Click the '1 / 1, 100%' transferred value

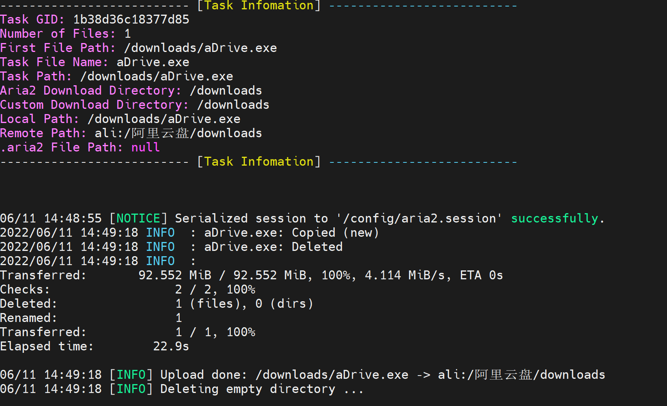pyautogui.click(x=215, y=332)
